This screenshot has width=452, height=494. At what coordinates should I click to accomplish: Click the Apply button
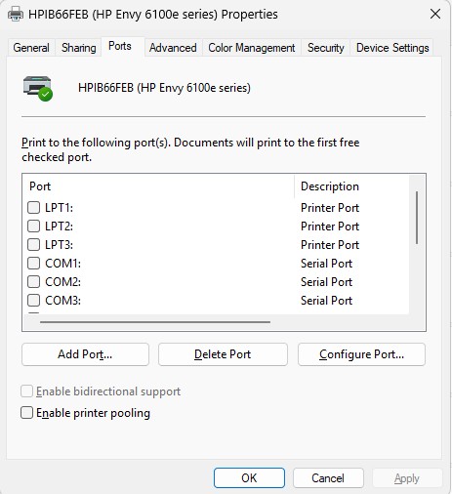pos(407,478)
